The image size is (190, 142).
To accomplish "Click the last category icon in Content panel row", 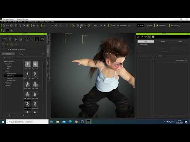I will coord(42,39).
